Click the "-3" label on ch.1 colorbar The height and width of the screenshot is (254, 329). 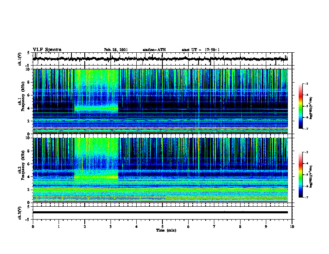306,83
